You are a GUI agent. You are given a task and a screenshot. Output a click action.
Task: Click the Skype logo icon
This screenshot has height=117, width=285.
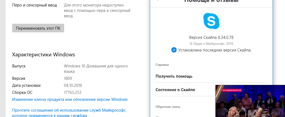(x=211, y=21)
